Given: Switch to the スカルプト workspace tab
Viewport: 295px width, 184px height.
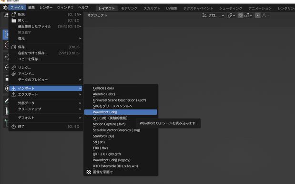Looking at the screenshot, I should [x=152, y=9].
